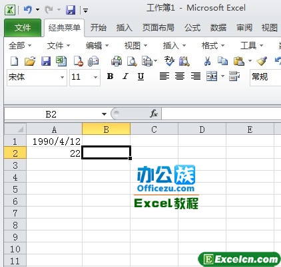Click the Excel save-as workbook icon
This screenshot has width=281, height=267.
(x=61, y=61)
